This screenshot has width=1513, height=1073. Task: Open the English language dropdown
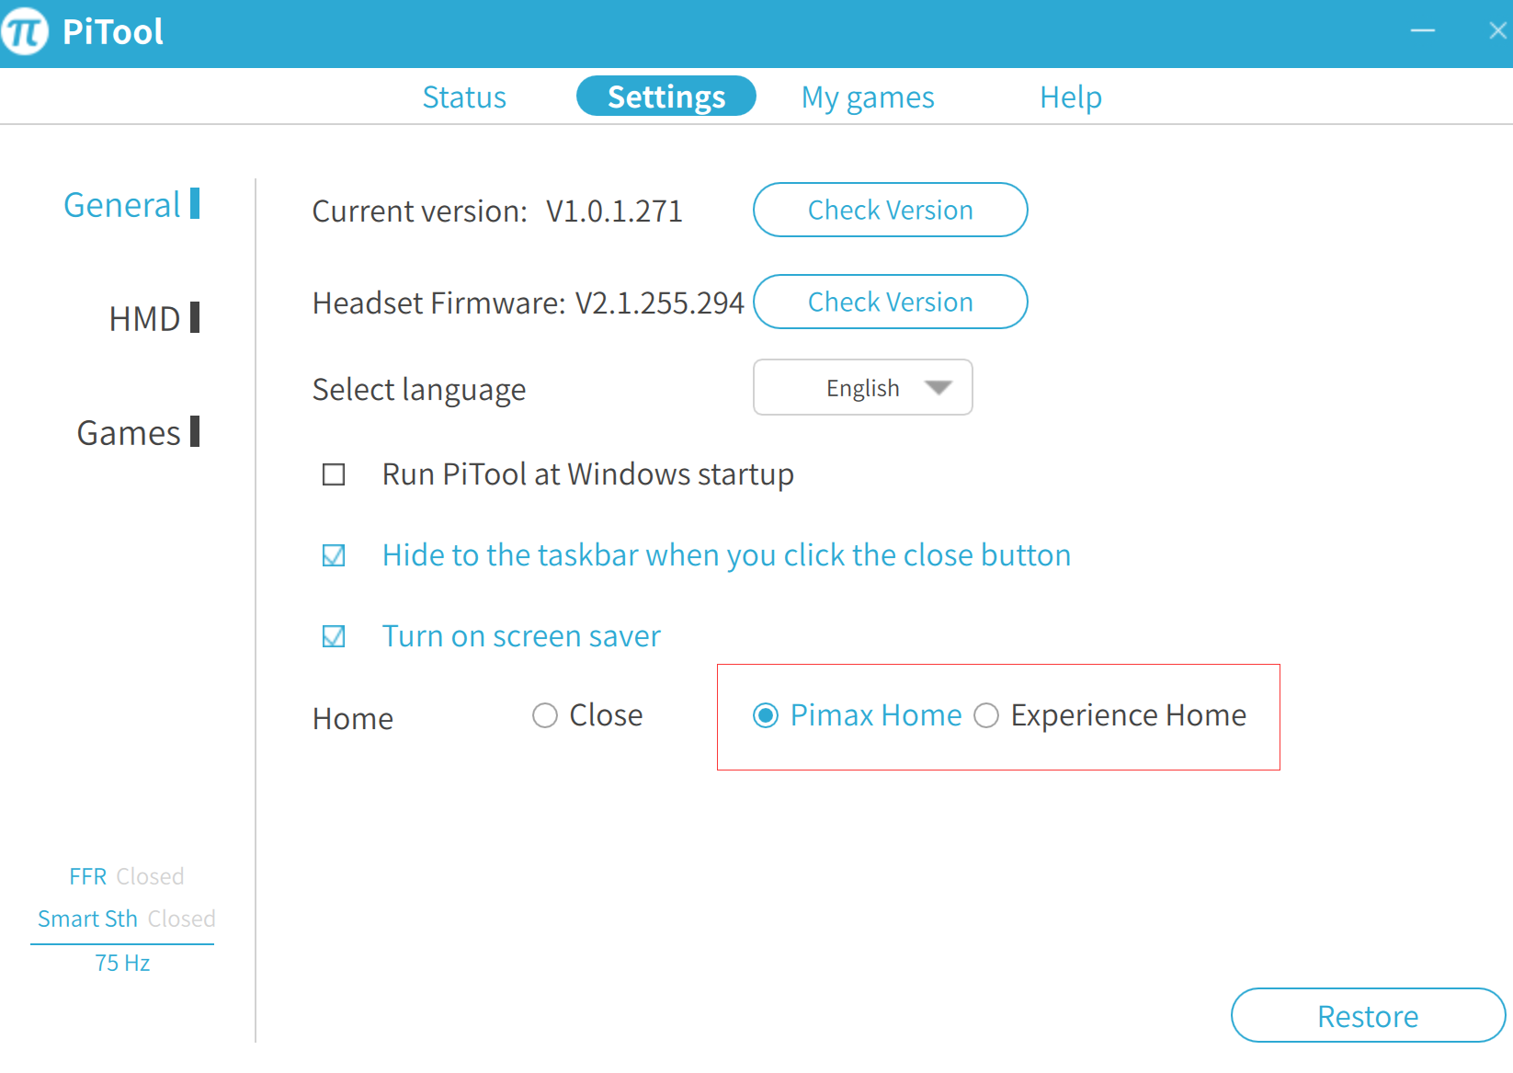(862, 387)
